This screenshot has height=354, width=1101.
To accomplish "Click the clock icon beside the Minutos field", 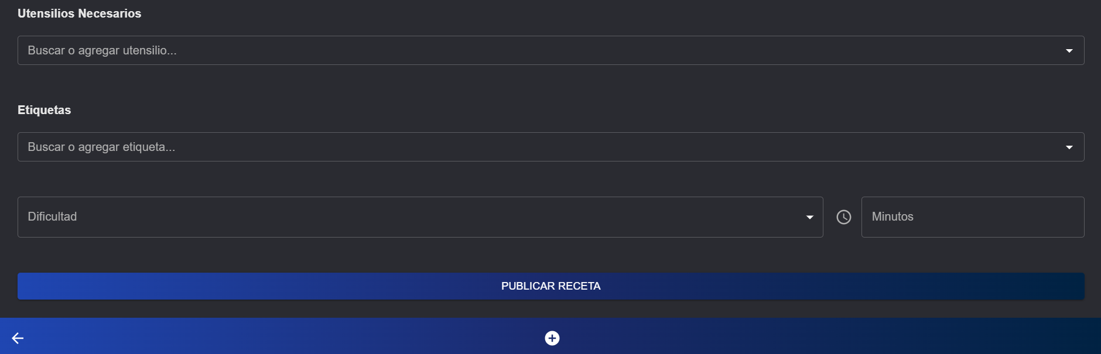I will coord(843,217).
